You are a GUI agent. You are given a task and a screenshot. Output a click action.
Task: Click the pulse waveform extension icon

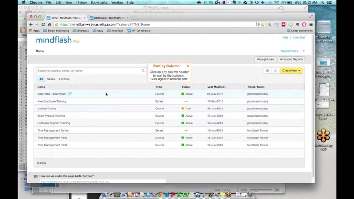(270, 24)
